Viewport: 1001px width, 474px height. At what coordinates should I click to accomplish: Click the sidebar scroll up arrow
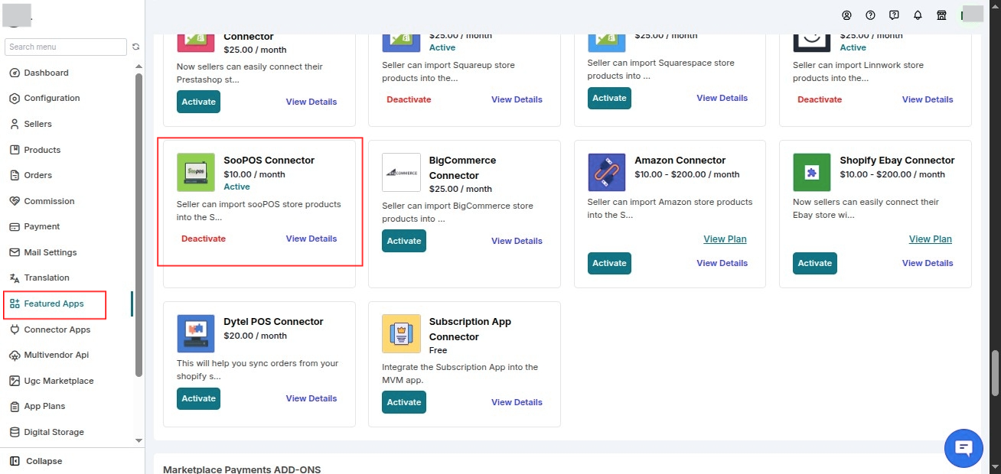coord(139,67)
